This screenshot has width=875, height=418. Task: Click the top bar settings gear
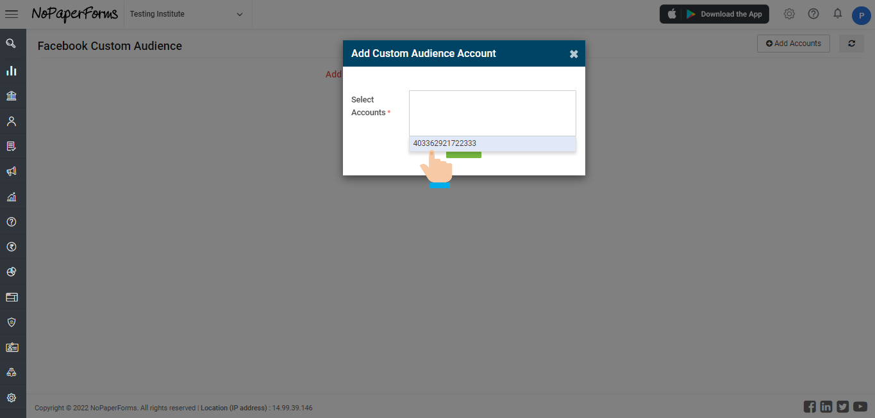[789, 14]
